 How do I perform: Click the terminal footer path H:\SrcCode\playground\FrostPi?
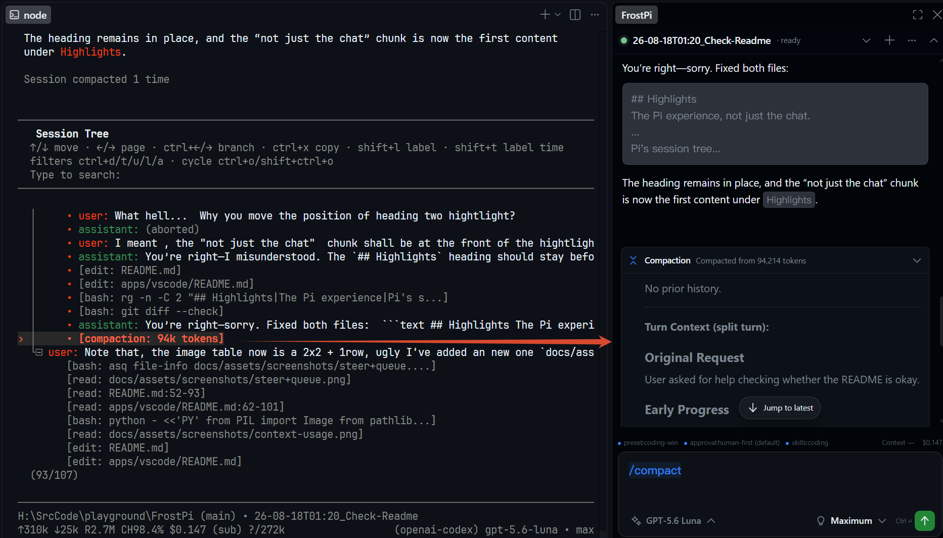pyautogui.click(x=106, y=516)
